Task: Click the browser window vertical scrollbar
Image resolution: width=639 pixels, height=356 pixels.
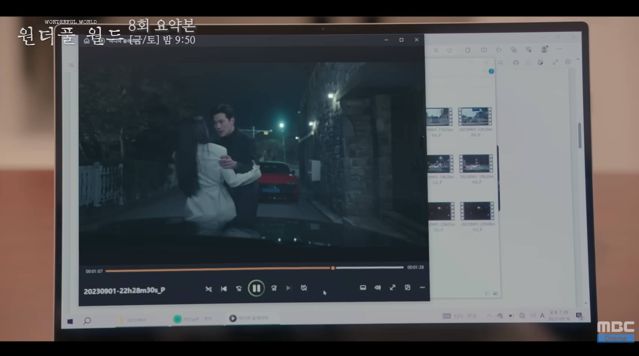Action: pyautogui.click(x=580, y=136)
